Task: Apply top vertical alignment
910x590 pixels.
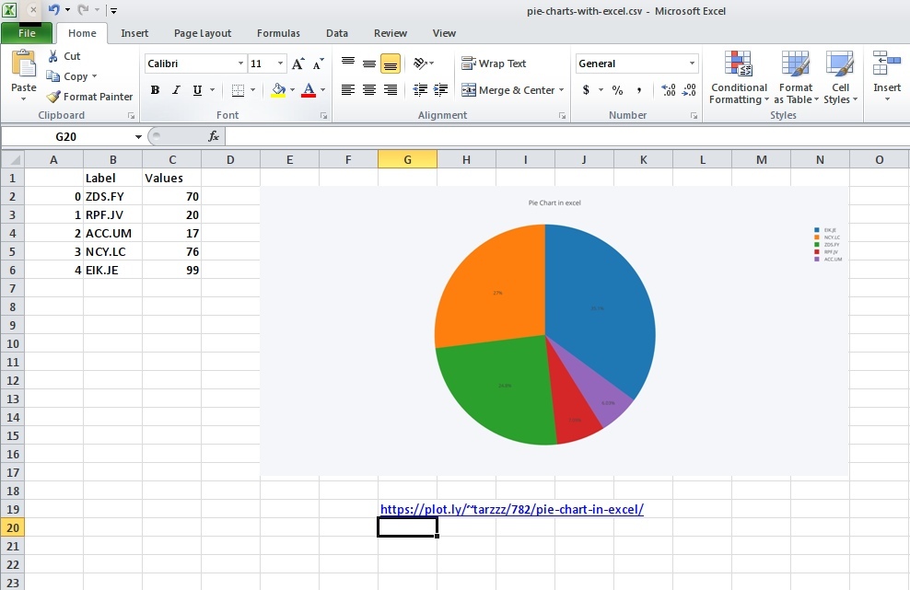Action: 347,63
